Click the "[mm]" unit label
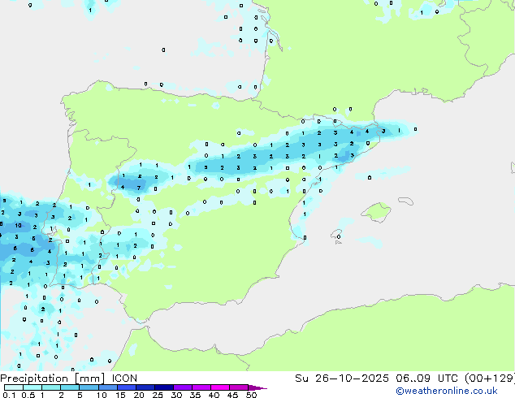This screenshot has height=398, width=515. [x=89, y=379]
